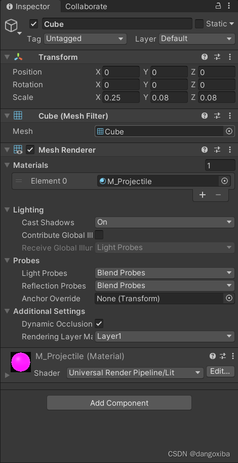The height and width of the screenshot is (463, 238).
Task: Collapse the Mesh Renderer foldout
Action: (7, 150)
